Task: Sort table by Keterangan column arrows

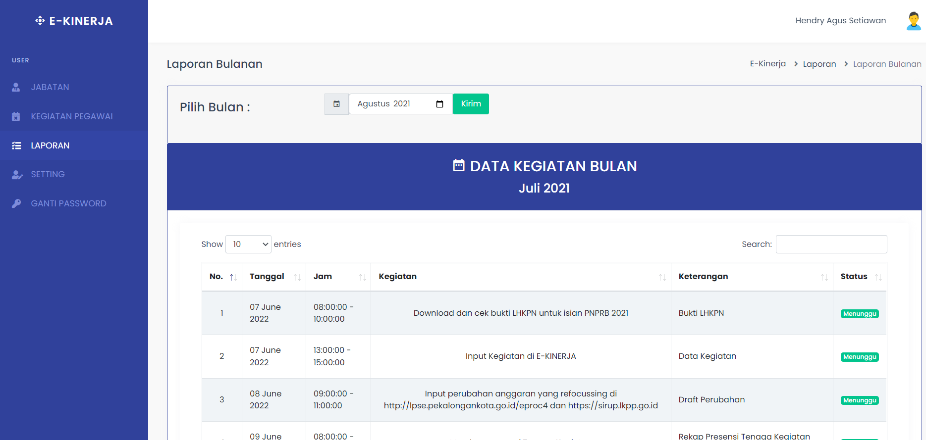Action: [x=824, y=277]
